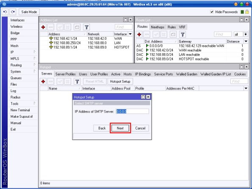The width and height of the screenshot is (252, 189).
Task: Add new address with red plus icon
Action: (43, 27)
